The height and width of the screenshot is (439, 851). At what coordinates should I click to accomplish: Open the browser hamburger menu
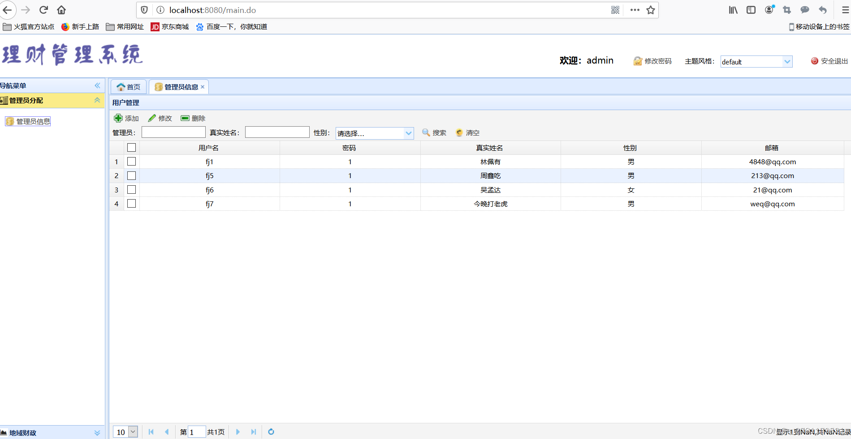tap(845, 10)
